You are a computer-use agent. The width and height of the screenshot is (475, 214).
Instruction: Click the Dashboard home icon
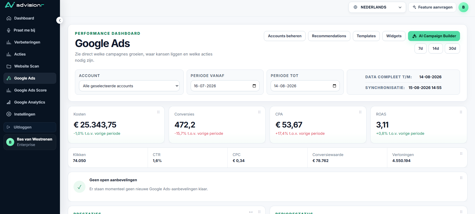9,18
